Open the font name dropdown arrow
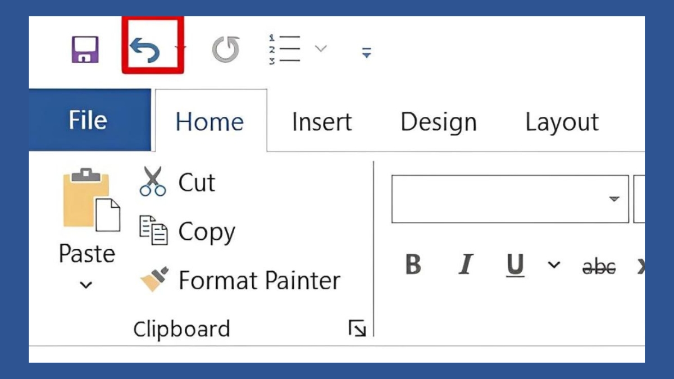Viewport: 674px width, 379px height. click(x=614, y=199)
